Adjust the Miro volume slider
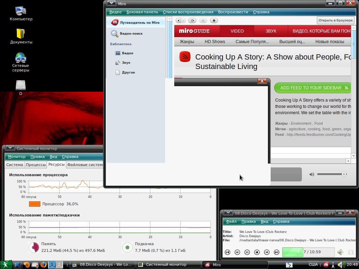 point(332,174)
